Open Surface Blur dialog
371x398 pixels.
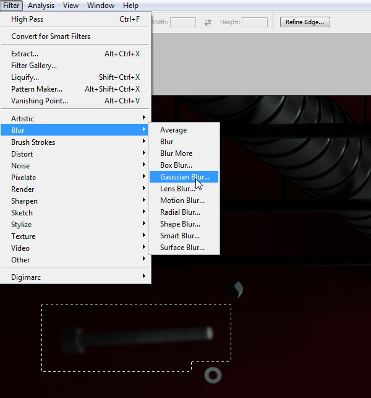(184, 248)
